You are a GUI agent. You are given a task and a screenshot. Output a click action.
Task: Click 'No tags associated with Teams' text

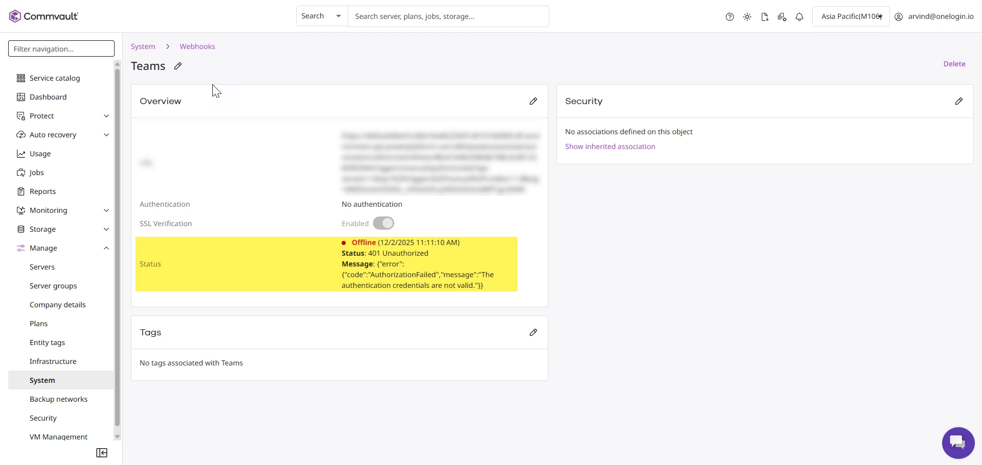click(191, 363)
